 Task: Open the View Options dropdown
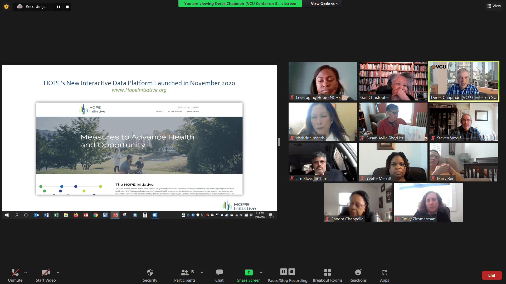pos(324,4)
